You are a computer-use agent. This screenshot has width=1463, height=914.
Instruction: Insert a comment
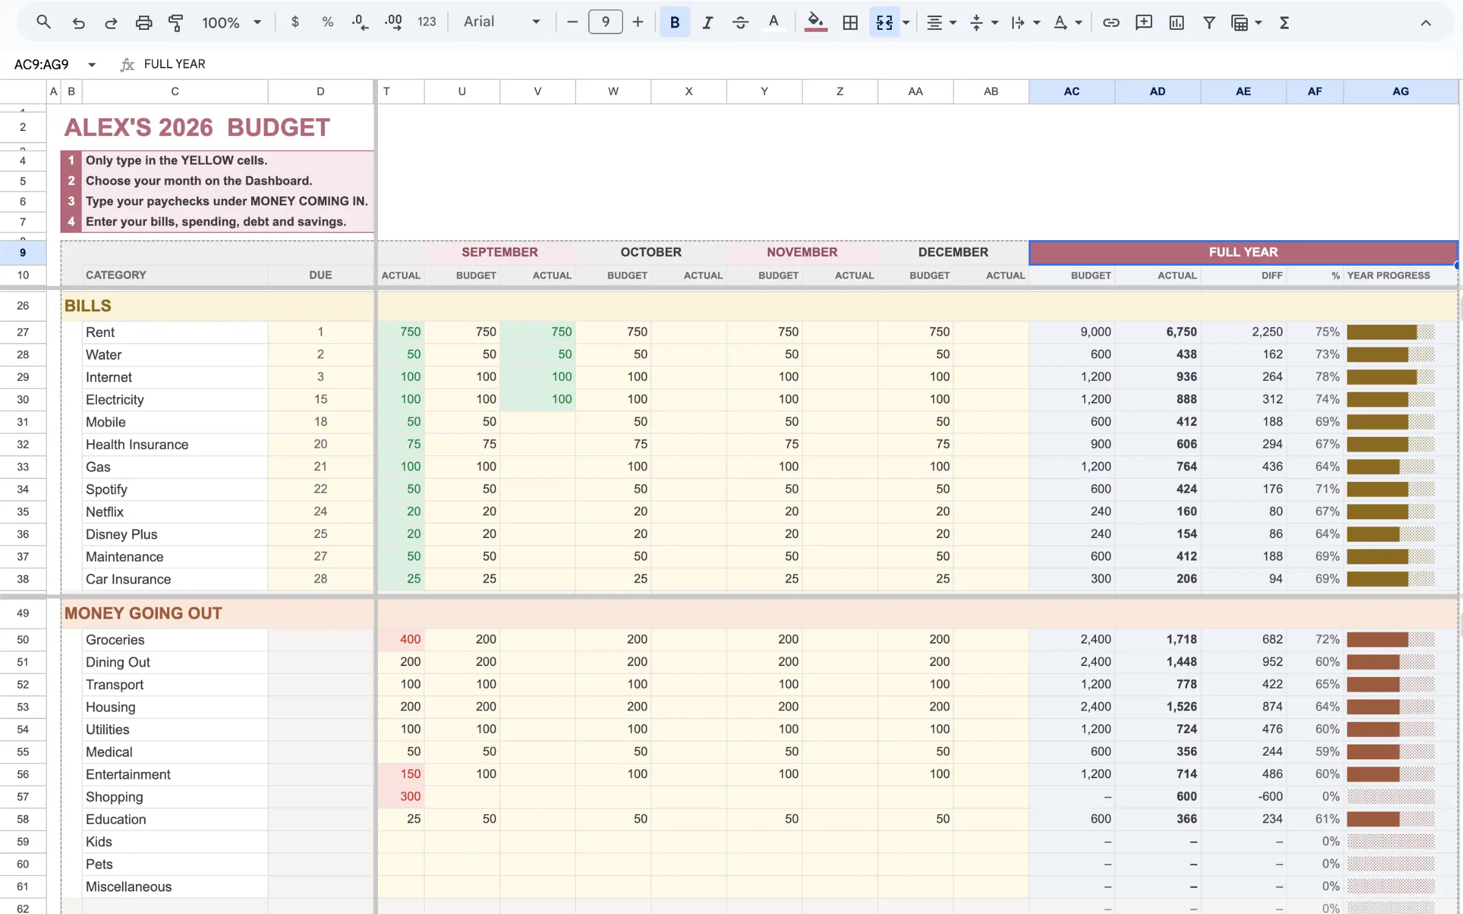[x=1144, y=23]
